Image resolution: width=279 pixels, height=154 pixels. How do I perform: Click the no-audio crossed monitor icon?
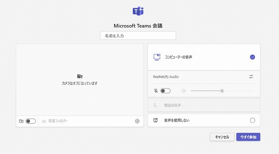click(x=155, y=121)
